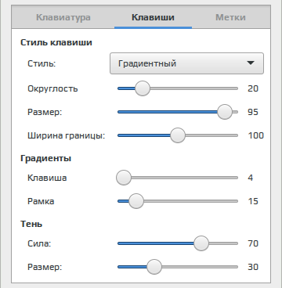This screenshot has height=288, width=282.
Task: Click the Рамка gradient slider handle
Action: tap(136, 201)
